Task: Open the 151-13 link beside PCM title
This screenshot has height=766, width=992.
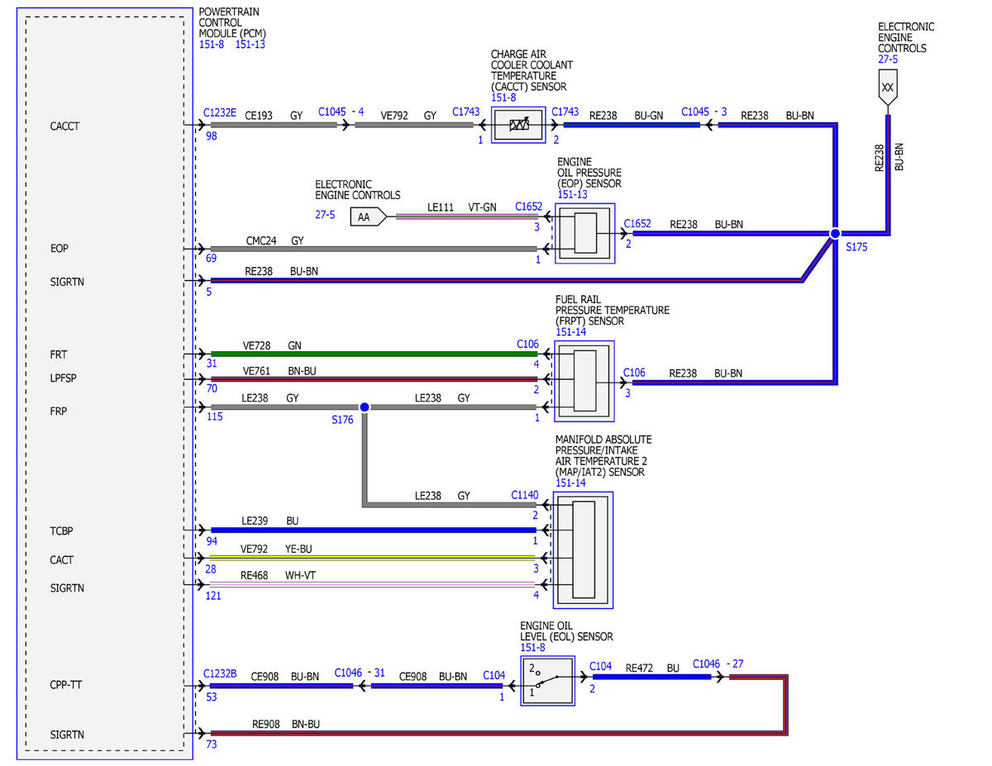Action: (x=250, y=45)
